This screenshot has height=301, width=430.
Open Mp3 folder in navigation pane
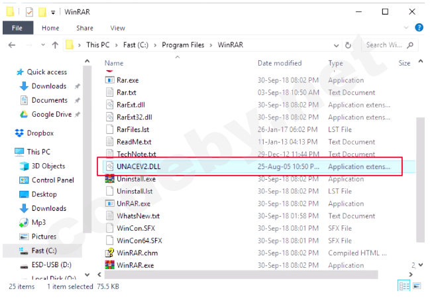coord(38,223)
